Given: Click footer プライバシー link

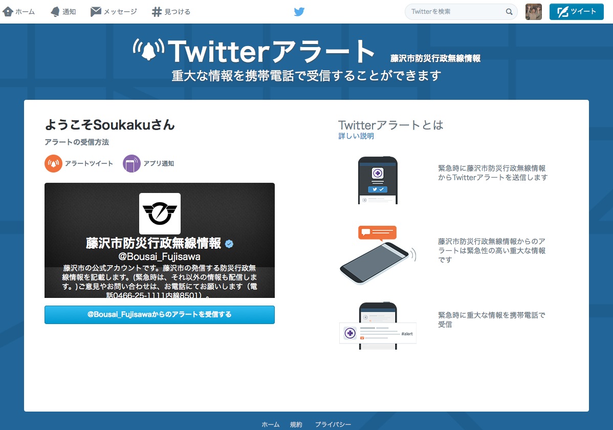Looking at the screenshot, I should [x=333, y=424].
